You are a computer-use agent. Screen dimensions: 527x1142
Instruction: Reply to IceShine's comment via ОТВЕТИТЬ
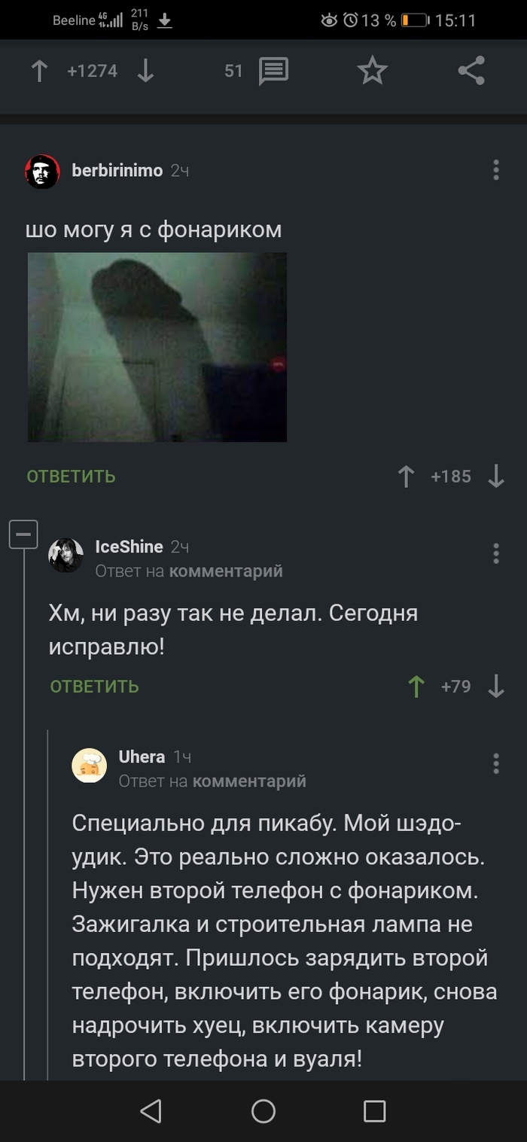coord(95,687)
